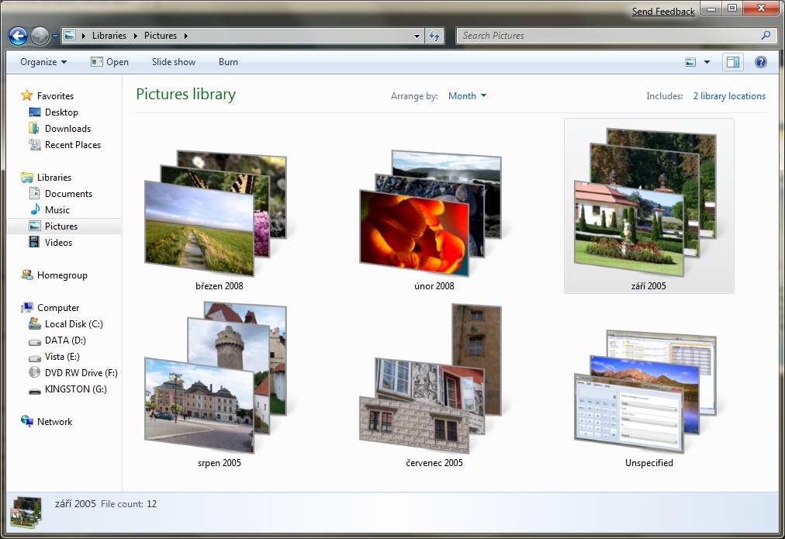Click the Pictures breadcrumb in address bar
The image size is (785, 539).
click(x=161, y=36)
